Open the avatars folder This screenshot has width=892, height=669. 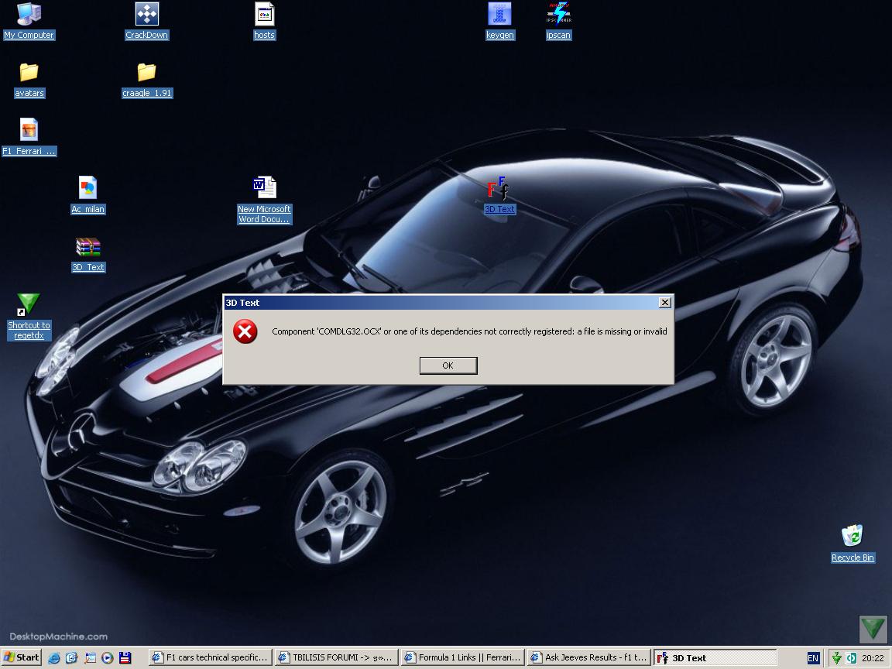tap(29, 73)
